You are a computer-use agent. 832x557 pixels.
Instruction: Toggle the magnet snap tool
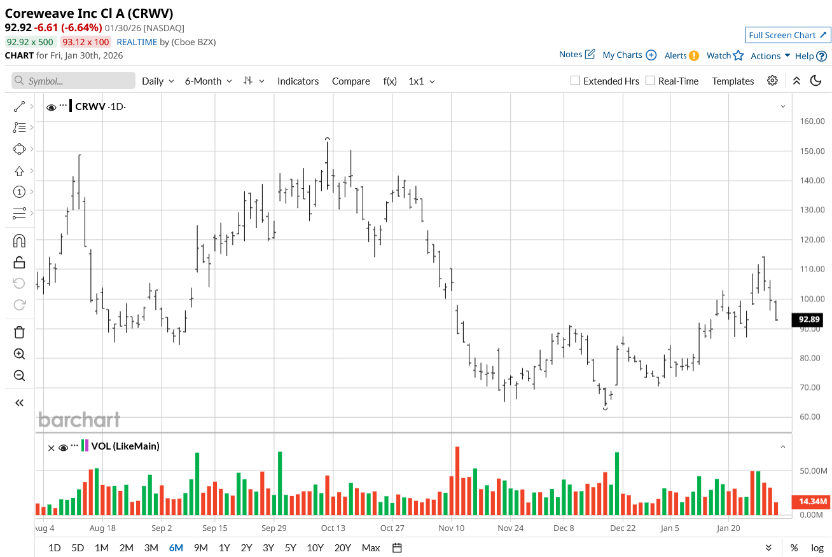pyautogui.click(x=19, y=241)
